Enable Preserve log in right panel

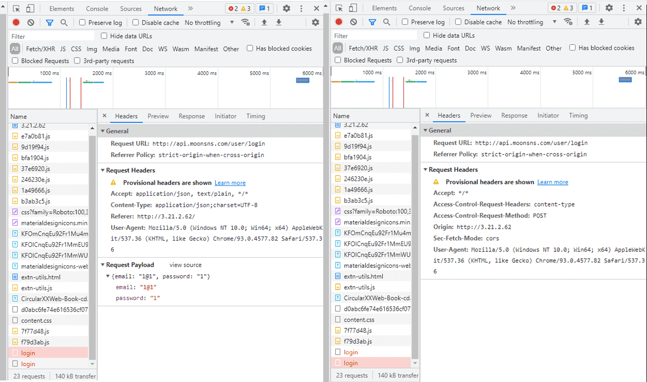[x=405, y=22]
